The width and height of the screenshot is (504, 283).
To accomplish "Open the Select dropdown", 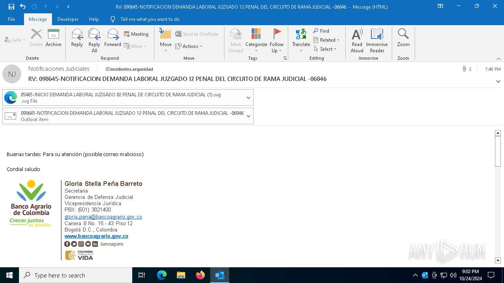I will (325, 49).
